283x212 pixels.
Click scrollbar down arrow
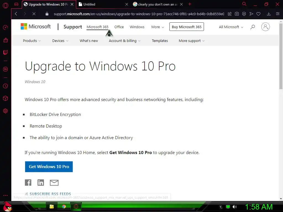click(281, 199)
